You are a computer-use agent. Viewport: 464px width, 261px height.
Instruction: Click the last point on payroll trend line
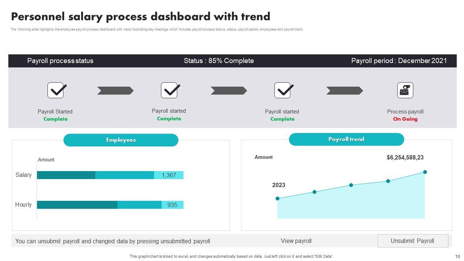click(425, 172)
